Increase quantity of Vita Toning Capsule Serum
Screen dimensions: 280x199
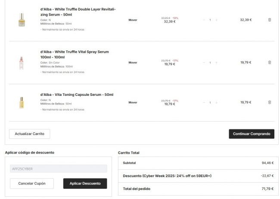coord(216,102)
